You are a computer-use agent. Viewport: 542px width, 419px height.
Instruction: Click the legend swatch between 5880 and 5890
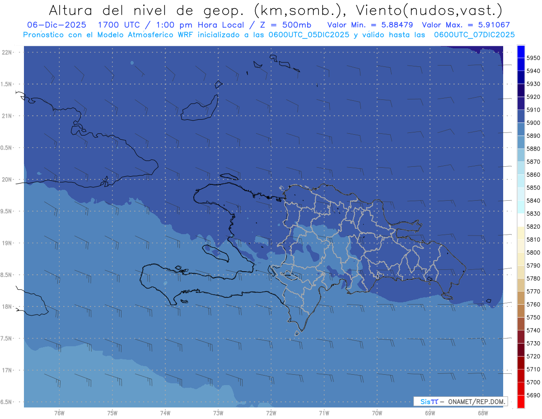point(521,142)
